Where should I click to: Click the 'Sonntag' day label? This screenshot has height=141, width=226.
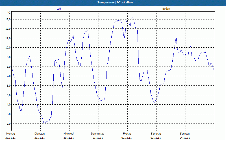pyautogui.click(x=185, y=134)
